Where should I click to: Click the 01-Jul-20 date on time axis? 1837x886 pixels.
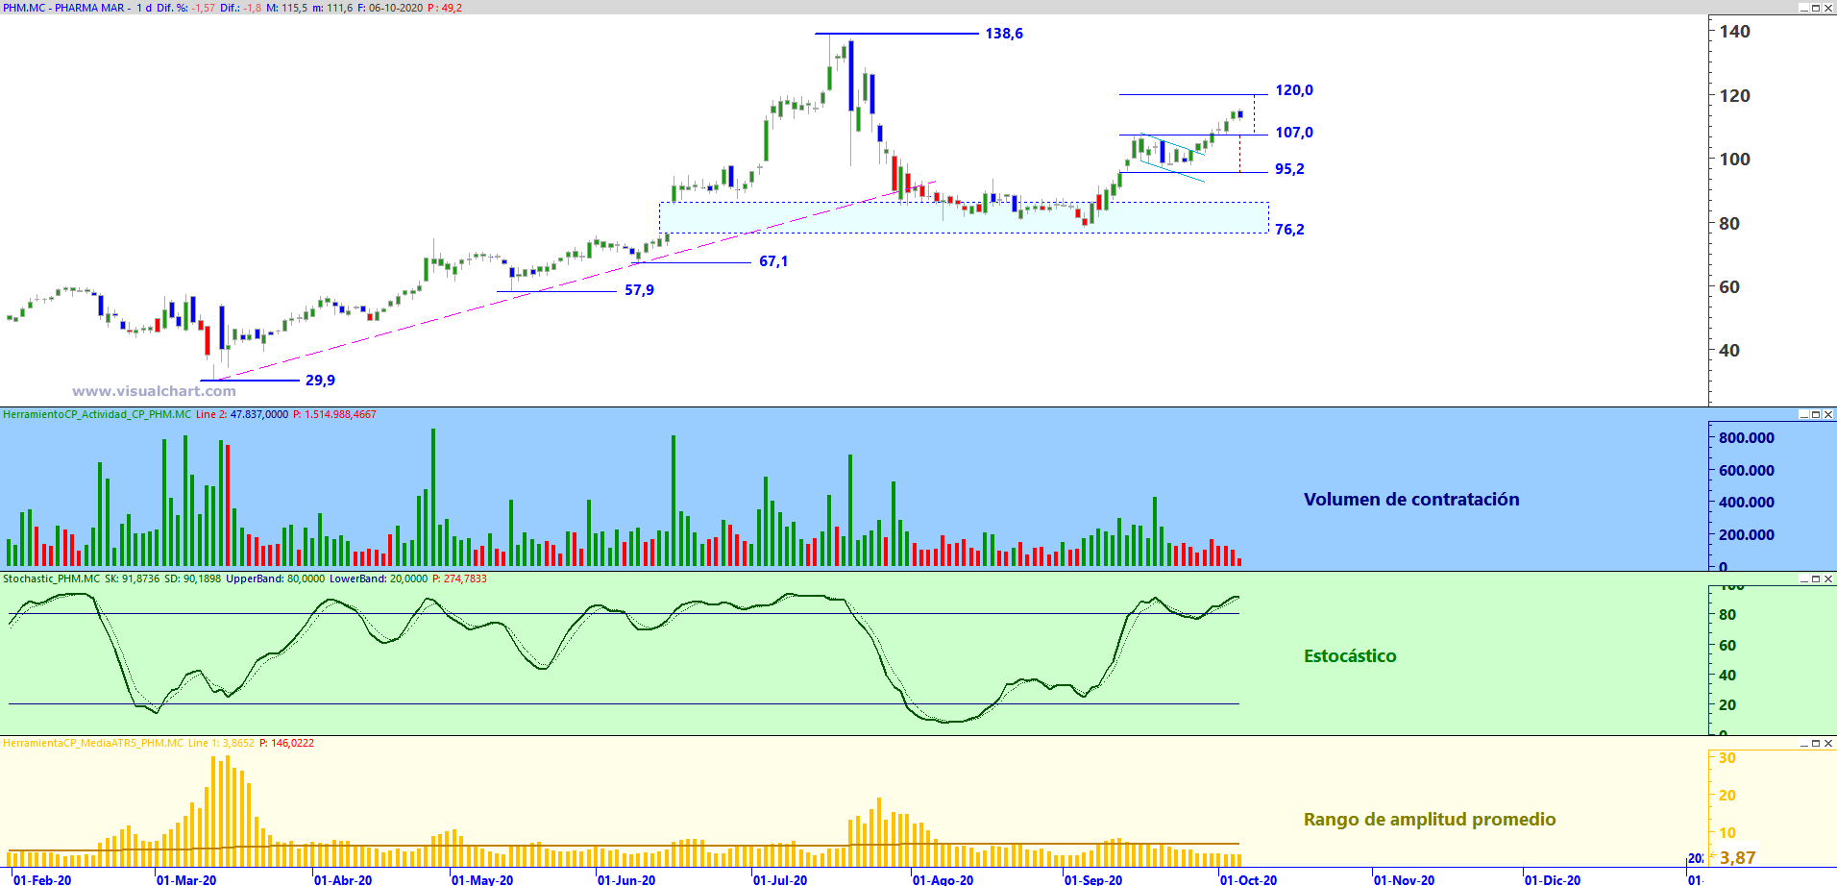[780, 879]
